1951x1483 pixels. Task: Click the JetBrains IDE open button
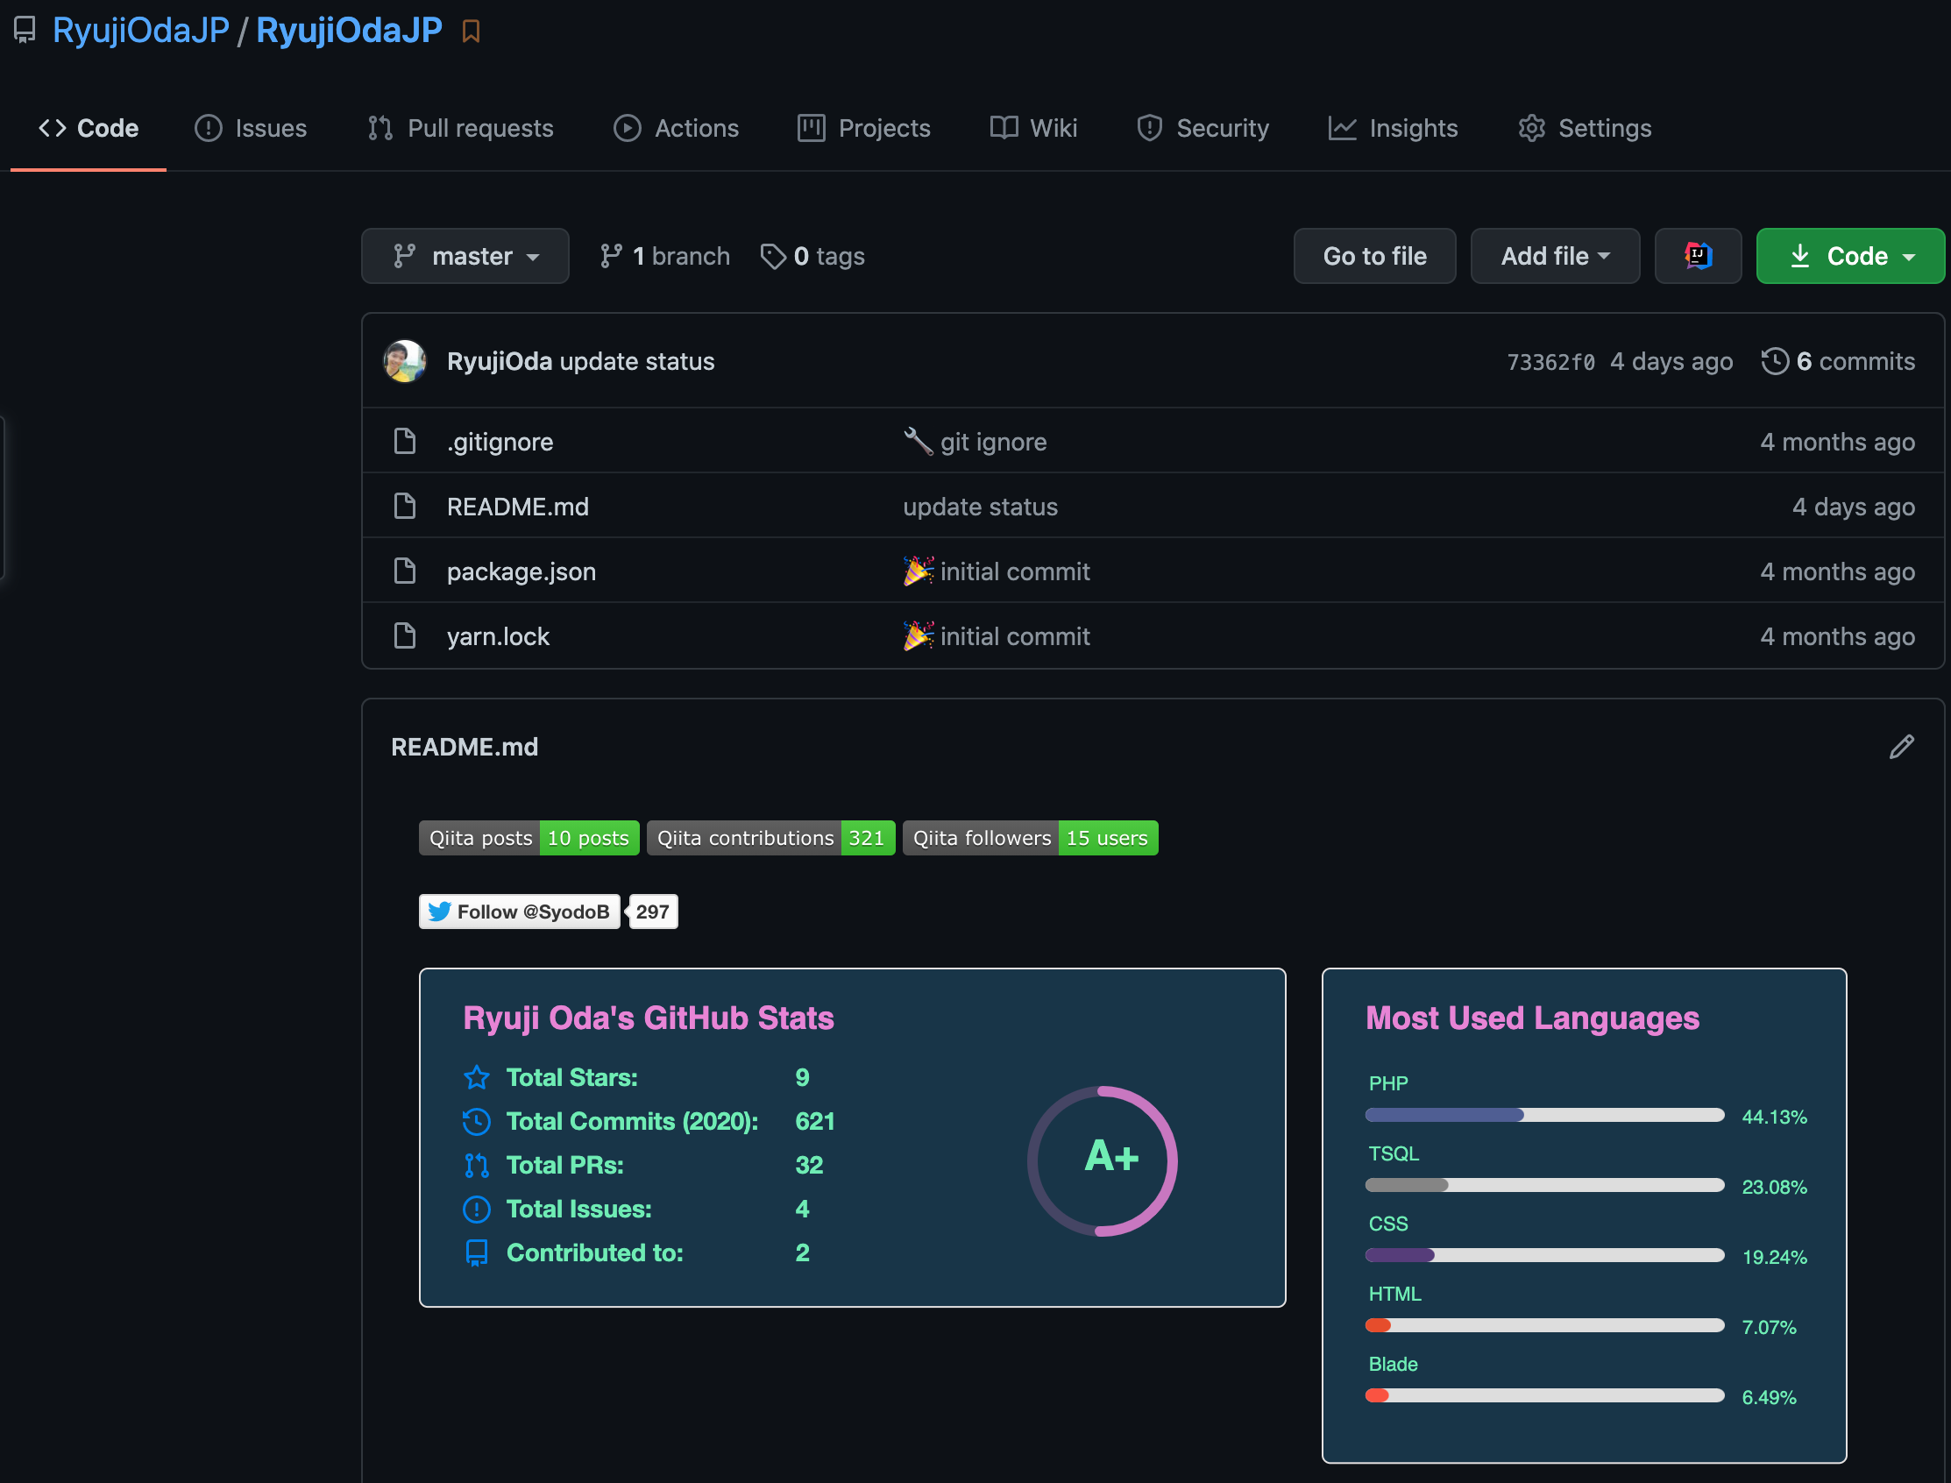point(1697,256)
